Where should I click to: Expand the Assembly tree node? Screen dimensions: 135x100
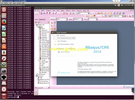tap(38, 37)
